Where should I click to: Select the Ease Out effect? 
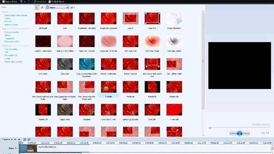(x=152, y=18)
